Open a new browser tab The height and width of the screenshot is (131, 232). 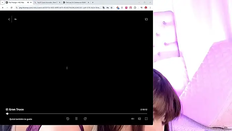click(93, 3)
